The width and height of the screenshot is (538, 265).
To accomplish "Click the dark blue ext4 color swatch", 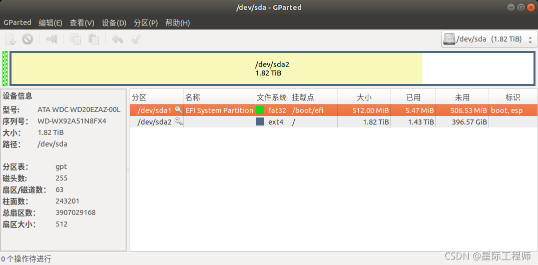I will click(260, 121).
